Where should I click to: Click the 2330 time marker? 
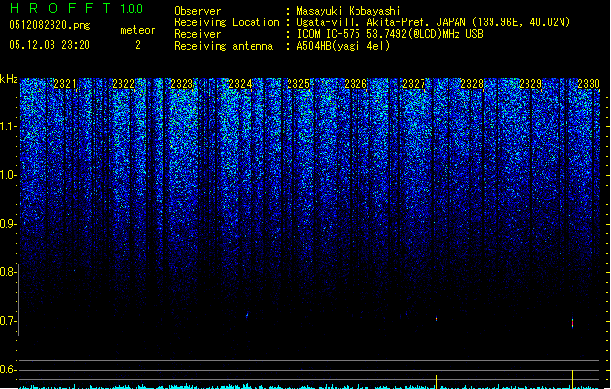(589, 84)
